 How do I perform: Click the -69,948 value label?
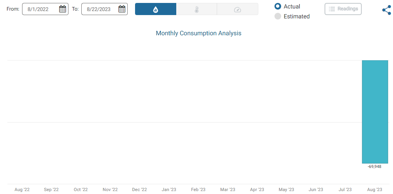375,166
